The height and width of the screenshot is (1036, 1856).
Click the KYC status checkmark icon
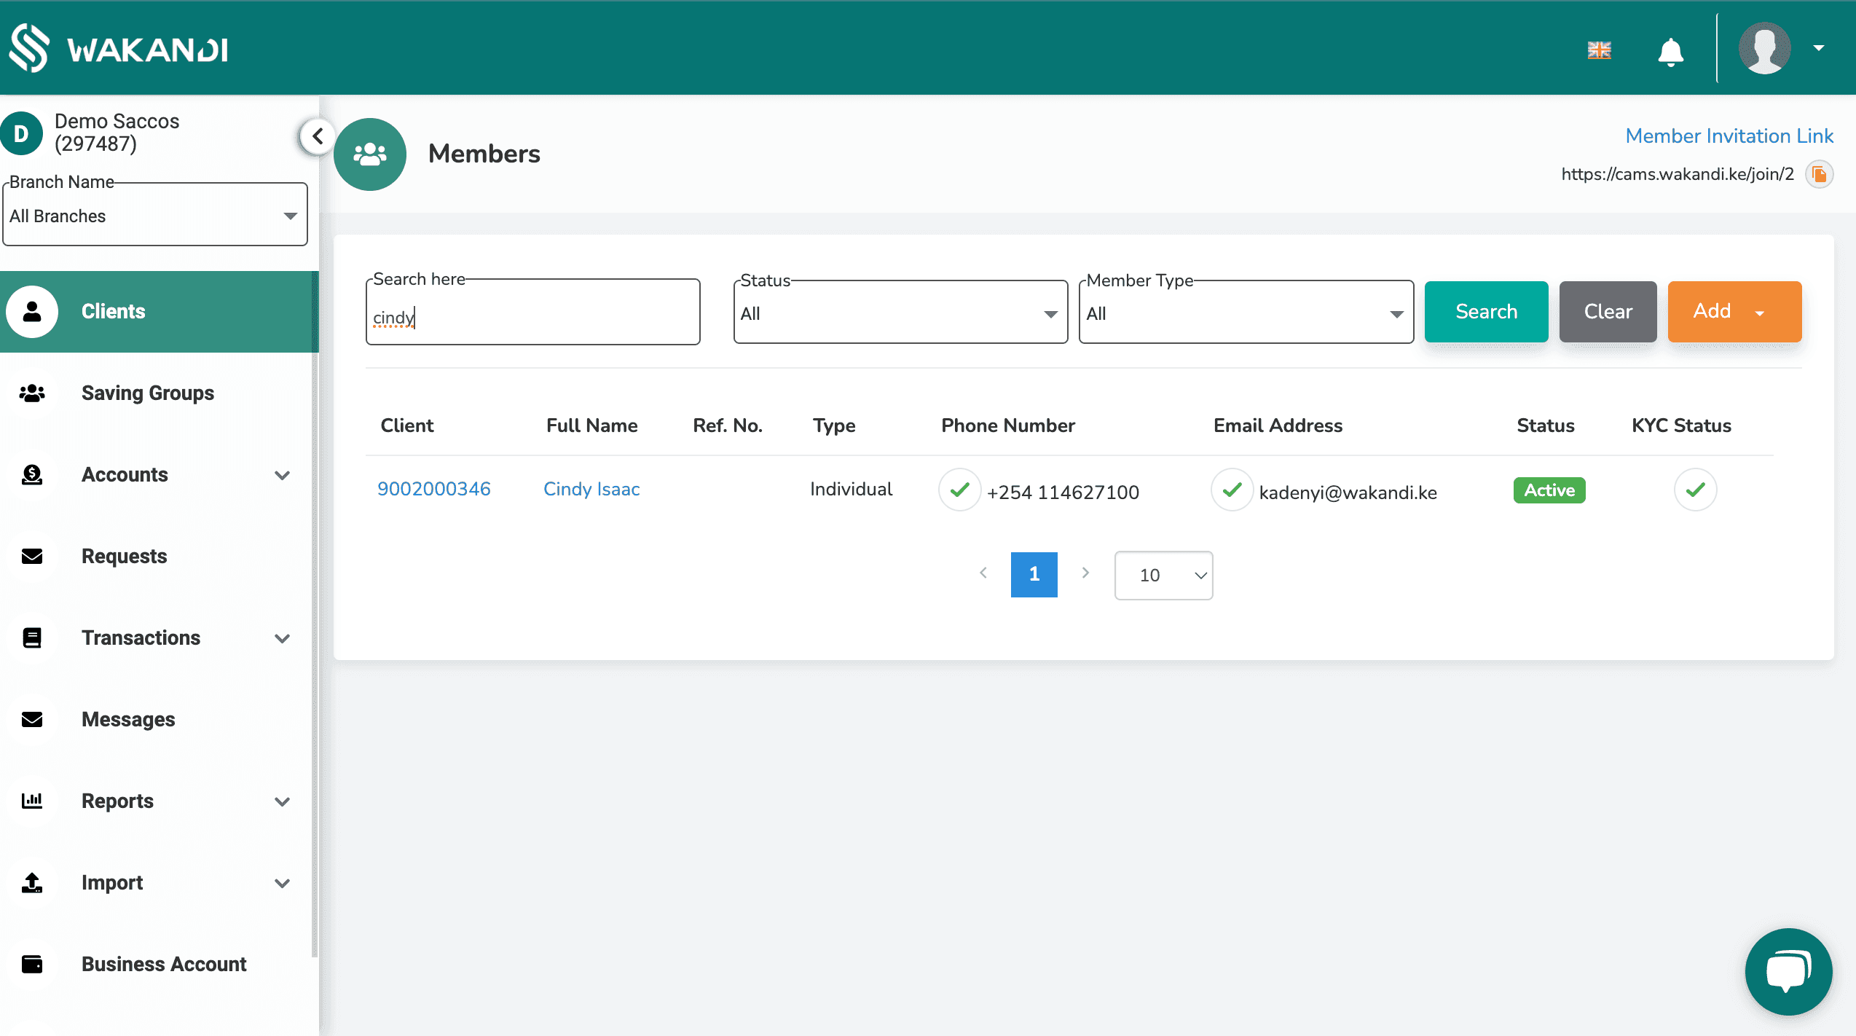(1695, 490)
